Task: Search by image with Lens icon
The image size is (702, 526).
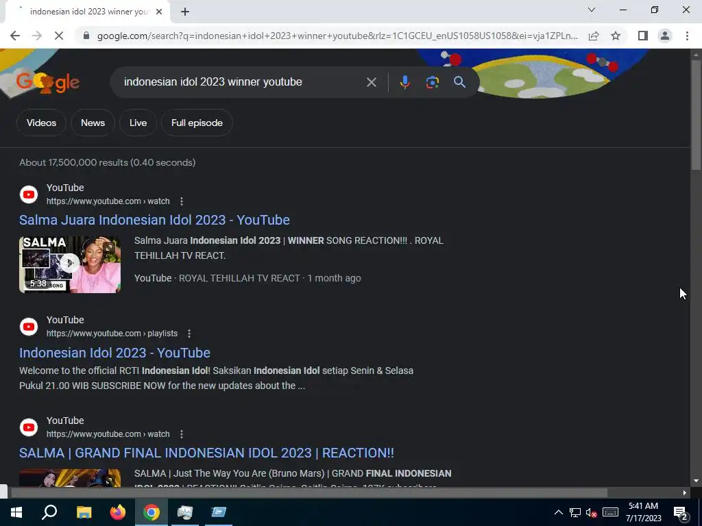Action: coord(432,82)
